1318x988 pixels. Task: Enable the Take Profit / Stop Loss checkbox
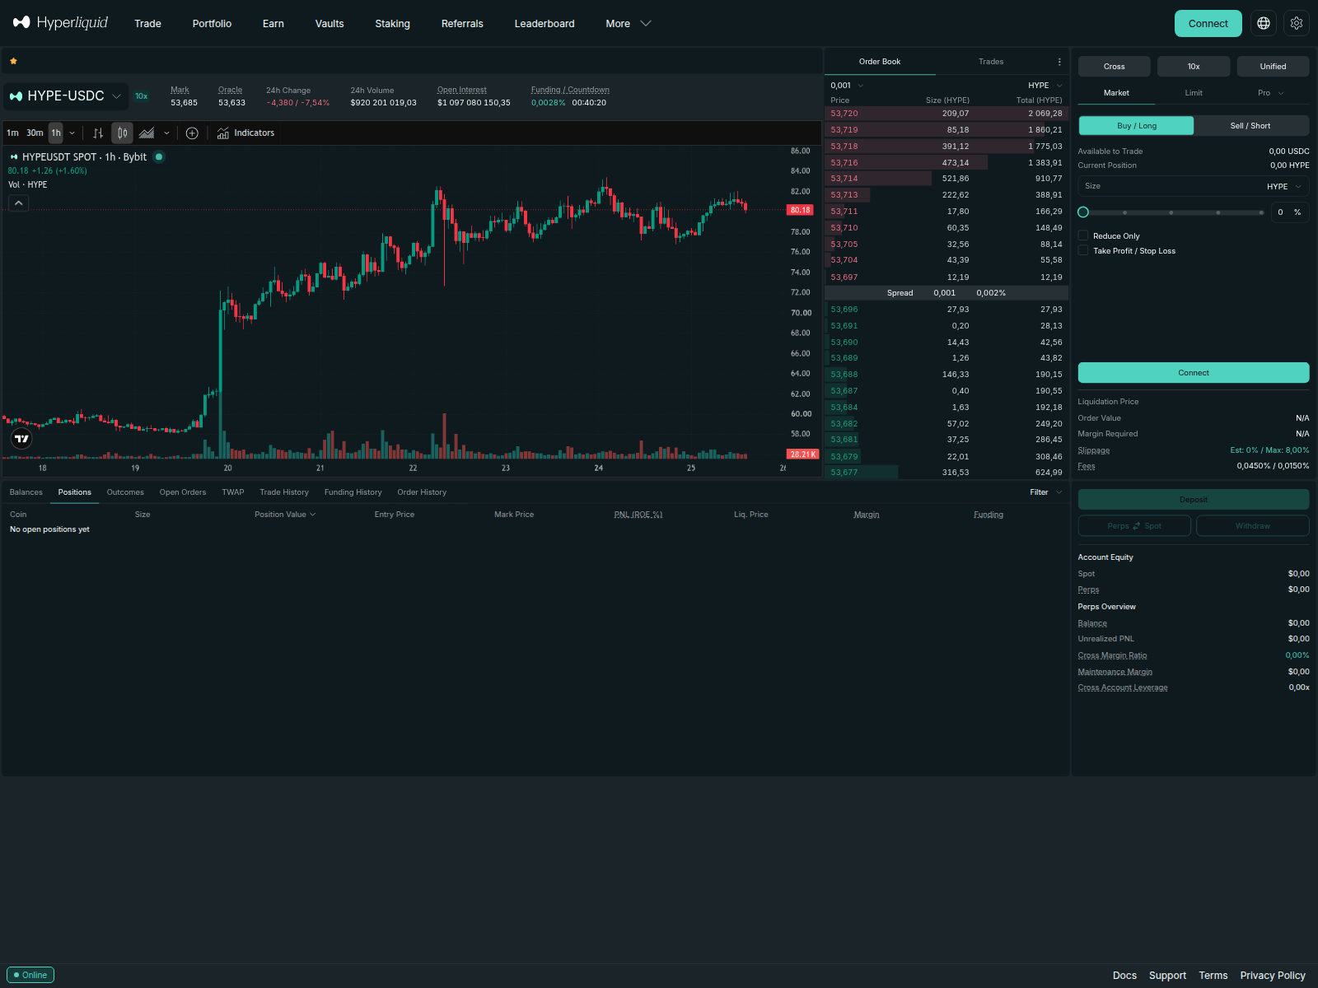(1083, 250)
